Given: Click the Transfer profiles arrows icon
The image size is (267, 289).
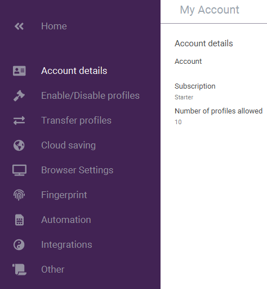Looking at the screenshot, I should (19, 120).
